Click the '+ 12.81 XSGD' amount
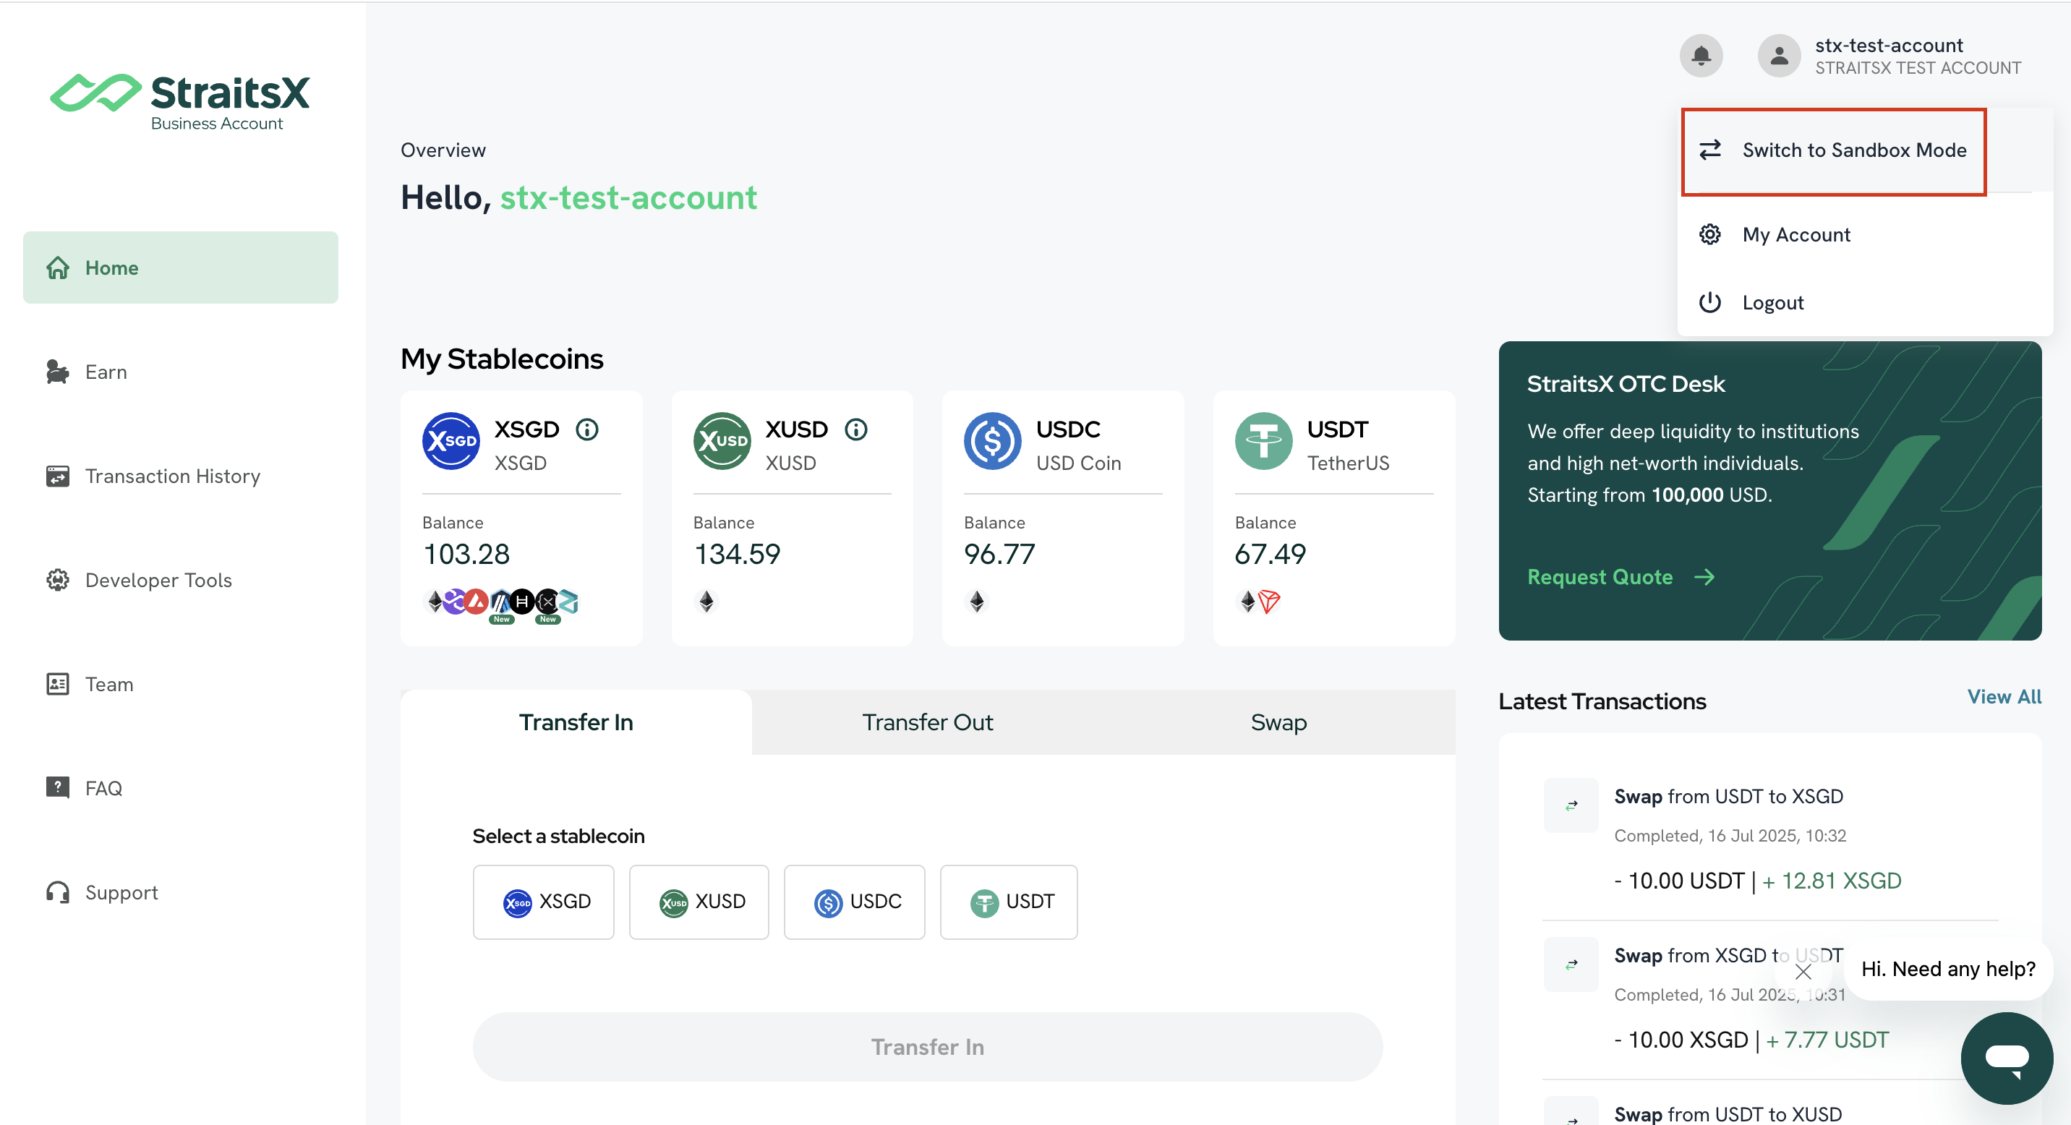This screenshot has height=1125, width=2071. point(1832,881)
